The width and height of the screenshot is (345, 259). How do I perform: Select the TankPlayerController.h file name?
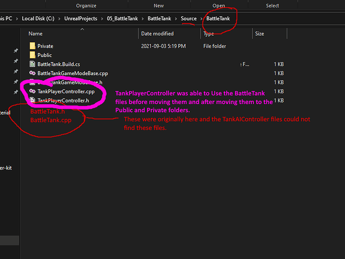63,100
